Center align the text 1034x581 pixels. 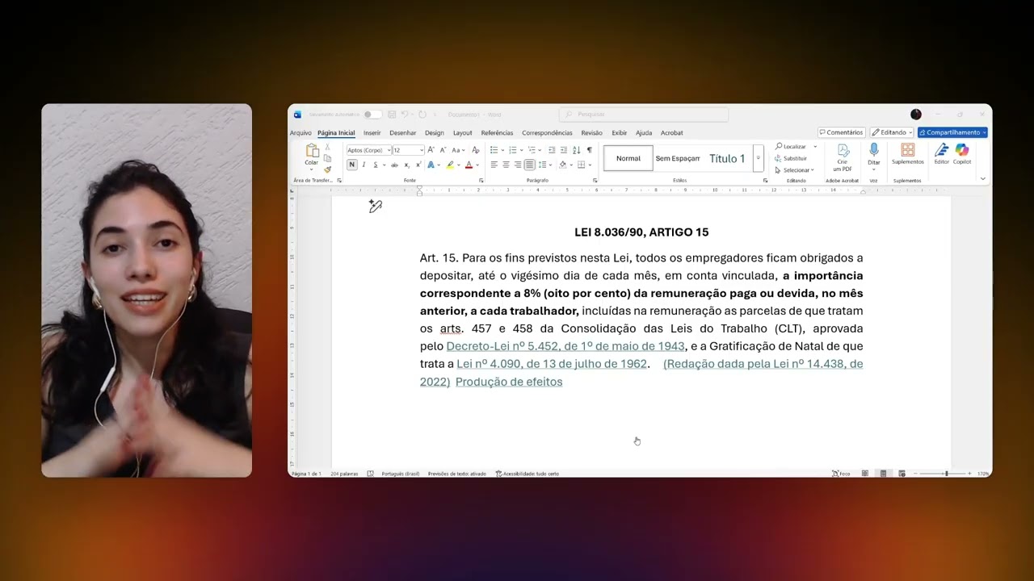(506, 165)
